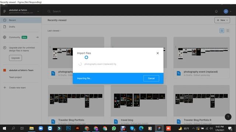Open the weather 85°F widget
This screenshot has height=132, width=236.
(184, 128)
